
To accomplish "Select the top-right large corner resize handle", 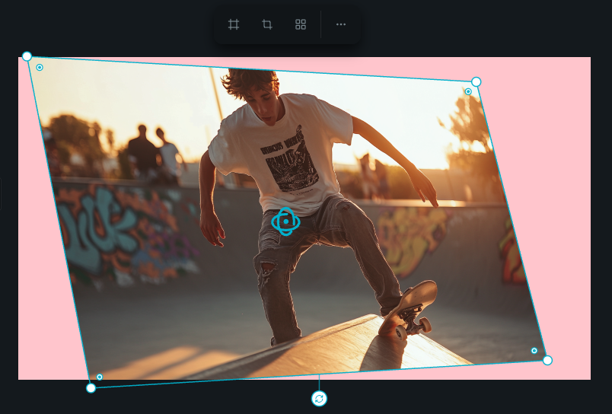I will pos(477,81).
